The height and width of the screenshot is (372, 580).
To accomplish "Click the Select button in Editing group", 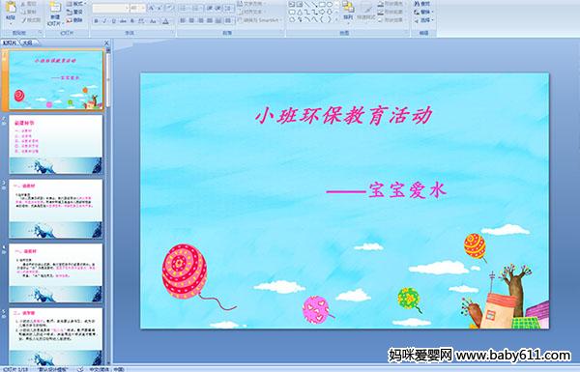I will 423,20.
